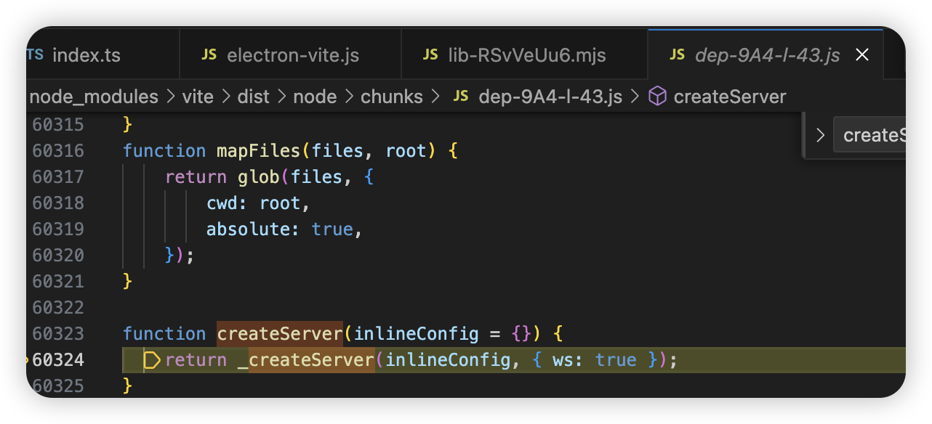Click mapFiles function name
Viewport: 932px width, 424px height.
pos(259,151)
